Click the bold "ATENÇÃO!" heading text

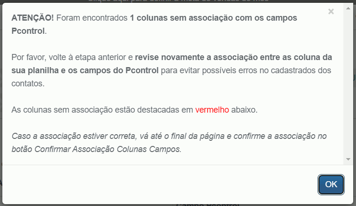point(33,18)
